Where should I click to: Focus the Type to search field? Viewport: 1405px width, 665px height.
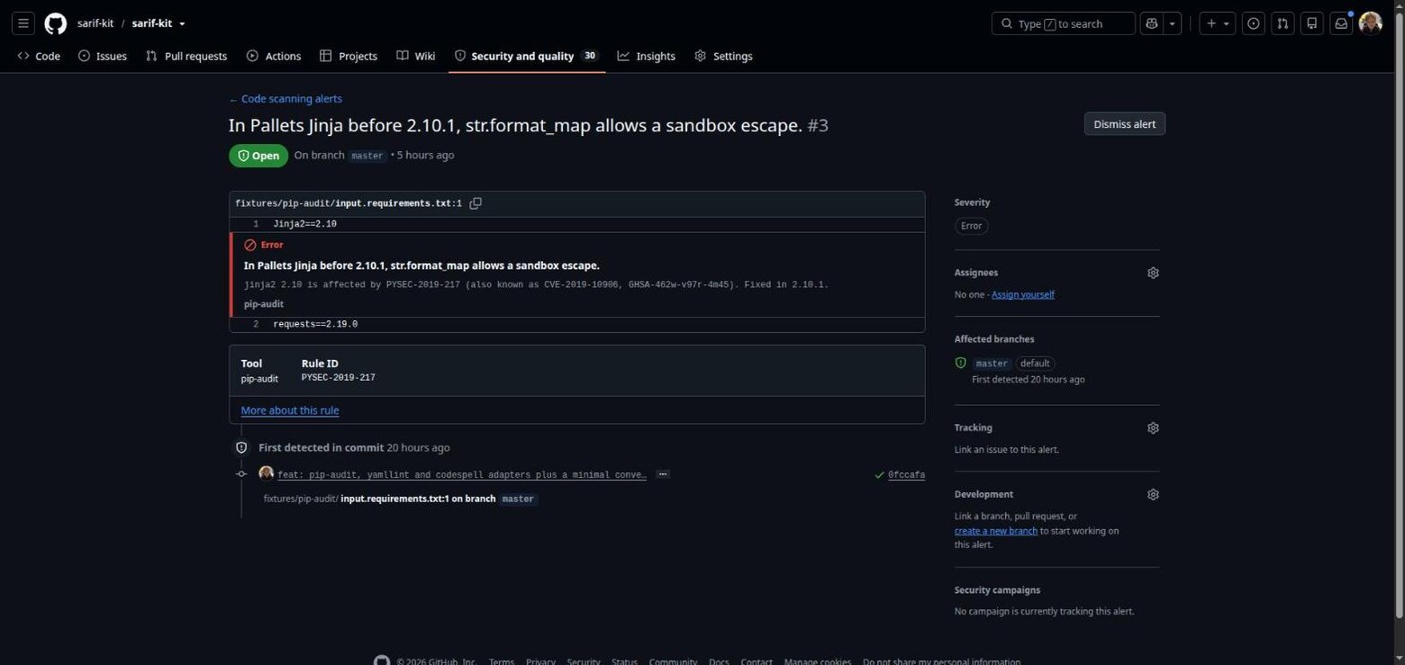1063,23
